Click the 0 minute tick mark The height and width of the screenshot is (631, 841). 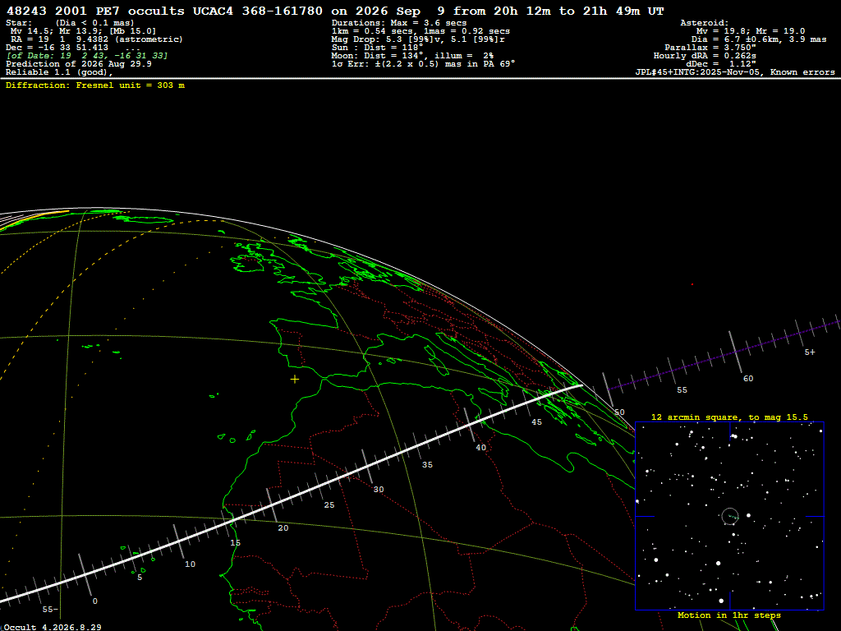point(95,601)
